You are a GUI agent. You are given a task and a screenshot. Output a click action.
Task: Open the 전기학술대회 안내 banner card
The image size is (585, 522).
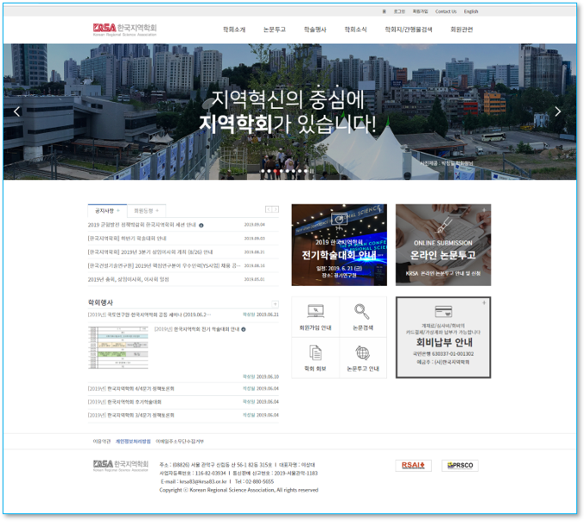coord(339,245)
